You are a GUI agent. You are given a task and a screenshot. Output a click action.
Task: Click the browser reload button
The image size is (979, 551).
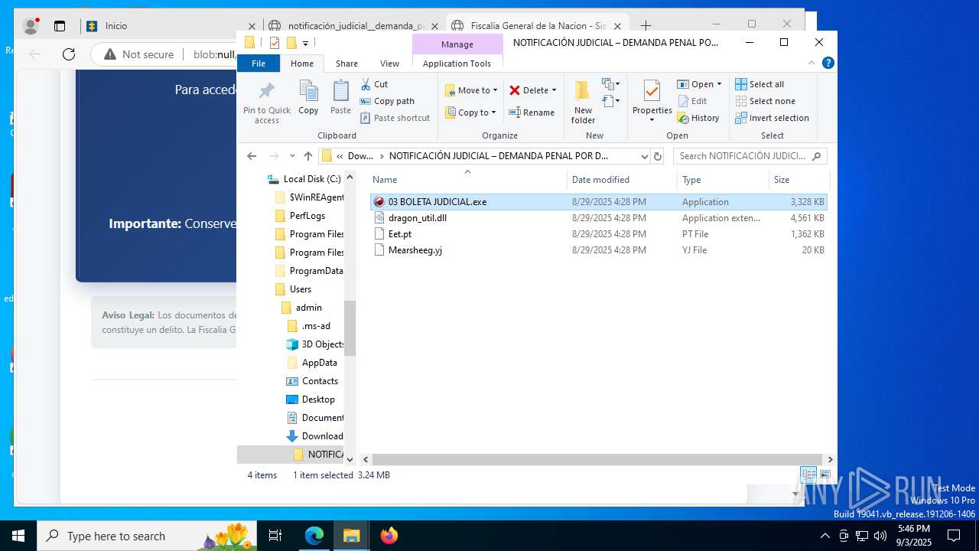click(69, 54)
